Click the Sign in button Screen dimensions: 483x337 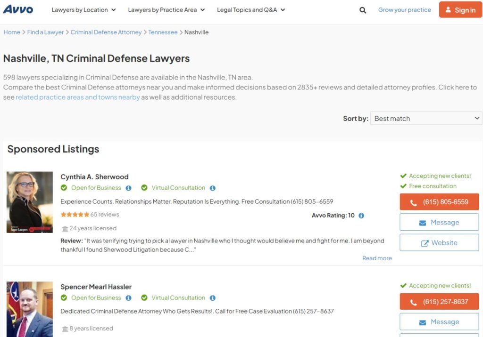click(x=460, y=10)
